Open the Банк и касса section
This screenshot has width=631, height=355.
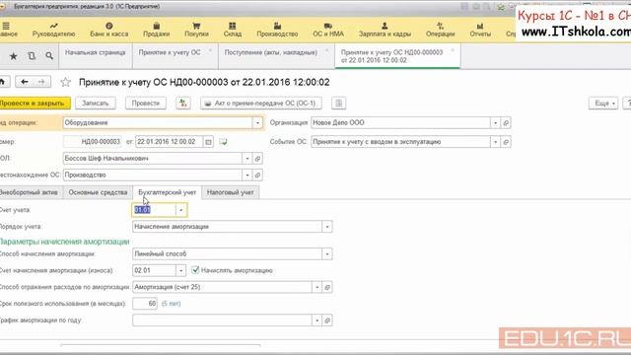109,30
